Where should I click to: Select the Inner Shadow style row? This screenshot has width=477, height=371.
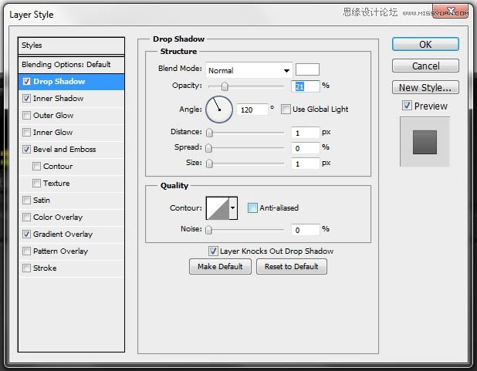coord(71,99)
